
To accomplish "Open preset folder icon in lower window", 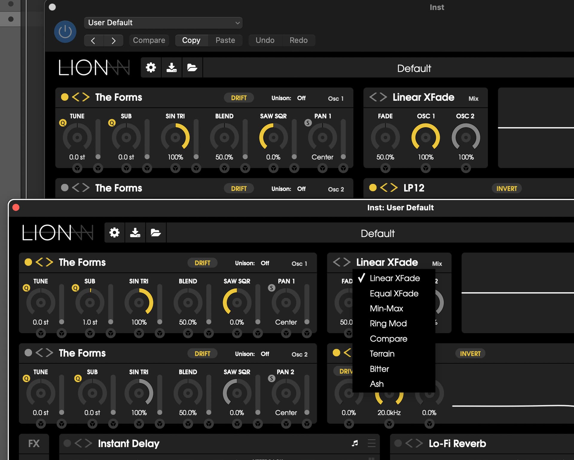I will tap(155, 233).
